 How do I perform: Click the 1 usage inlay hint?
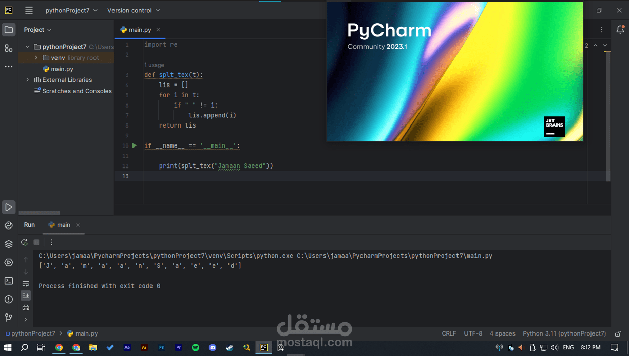[154, 65]
